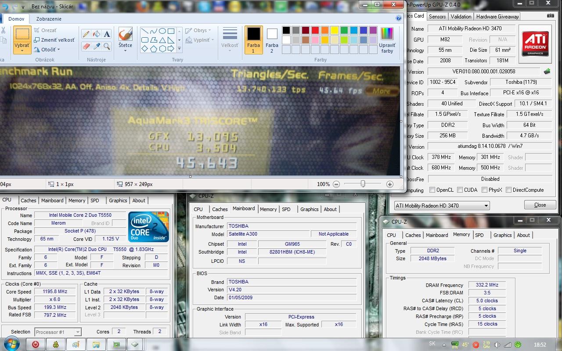
Task: Open Caches tab in left CPU-Z window
Action: (x=28, y=201)
